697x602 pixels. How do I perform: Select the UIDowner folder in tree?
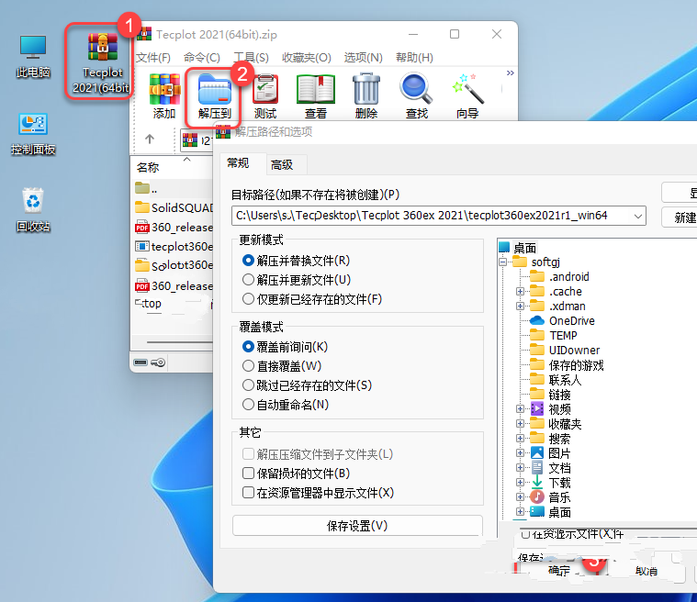[565, 350]
